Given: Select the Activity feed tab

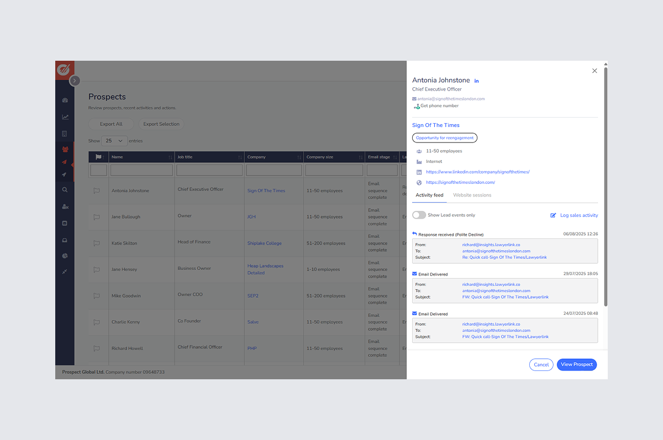Looking at the screenshot, I should tap(429, 195).
